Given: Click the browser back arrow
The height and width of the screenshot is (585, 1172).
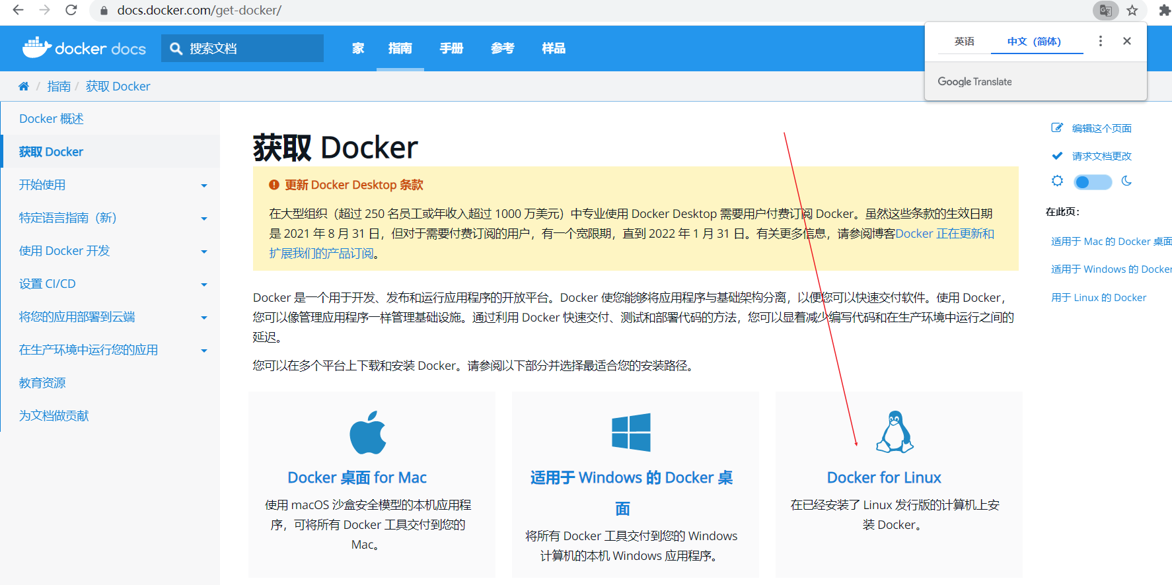Looking at the screenshot, I should pos(18,10).
